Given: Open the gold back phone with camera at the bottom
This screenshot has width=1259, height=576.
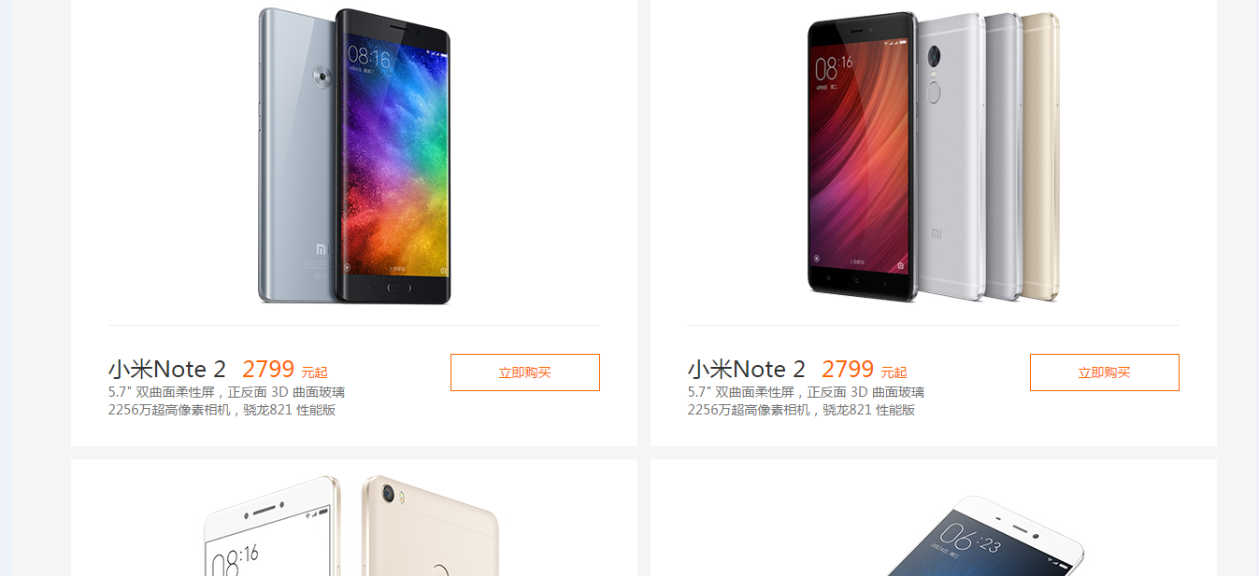Looking at the screenshot, I should click(x=430, y=527).
